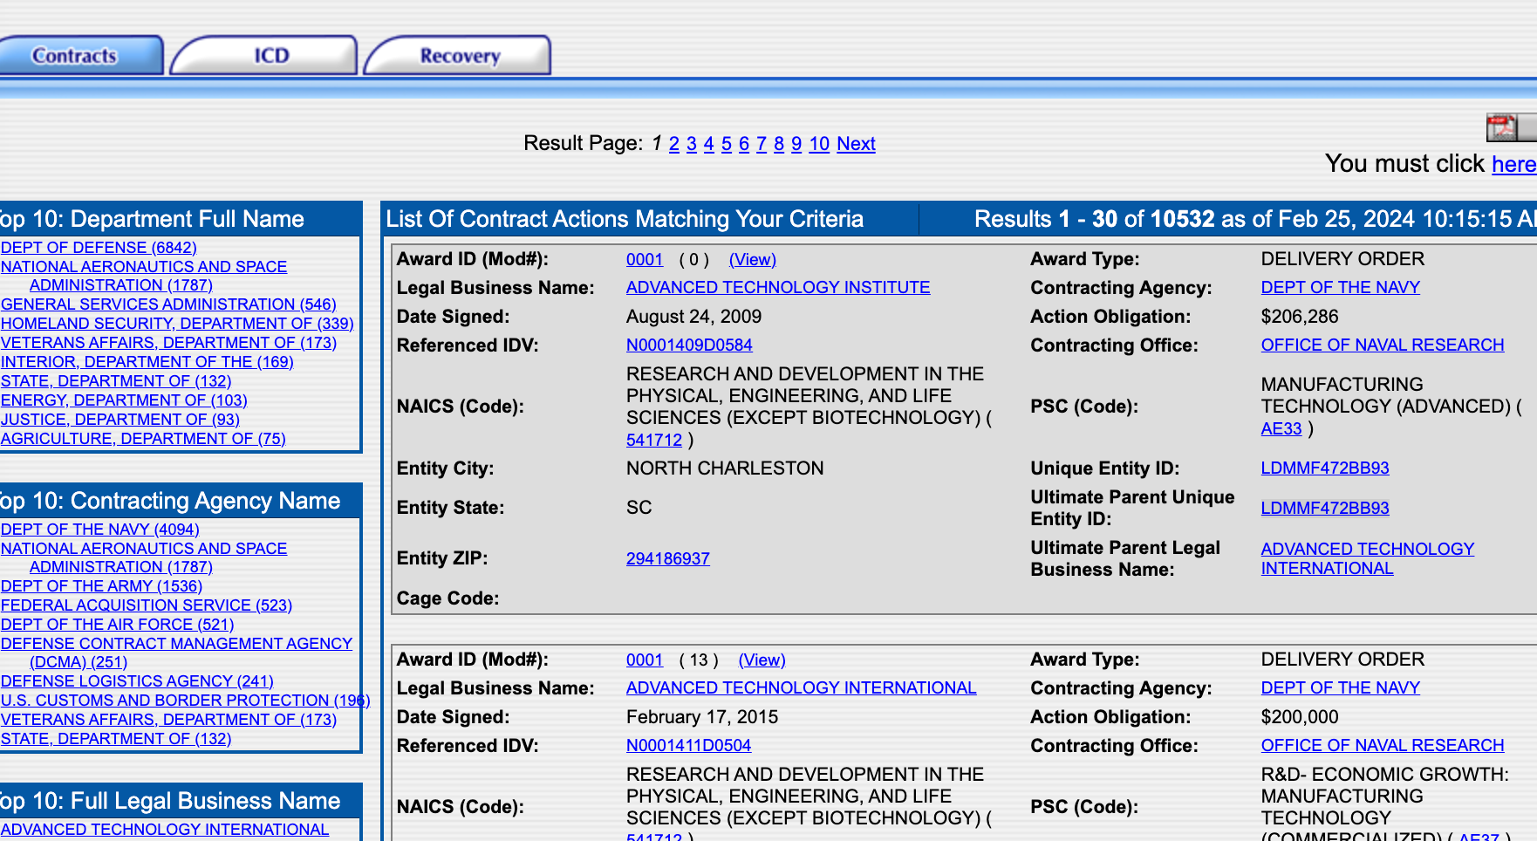Filter by DEPT OF THE NAVY (4094) agency

(100, 530)
